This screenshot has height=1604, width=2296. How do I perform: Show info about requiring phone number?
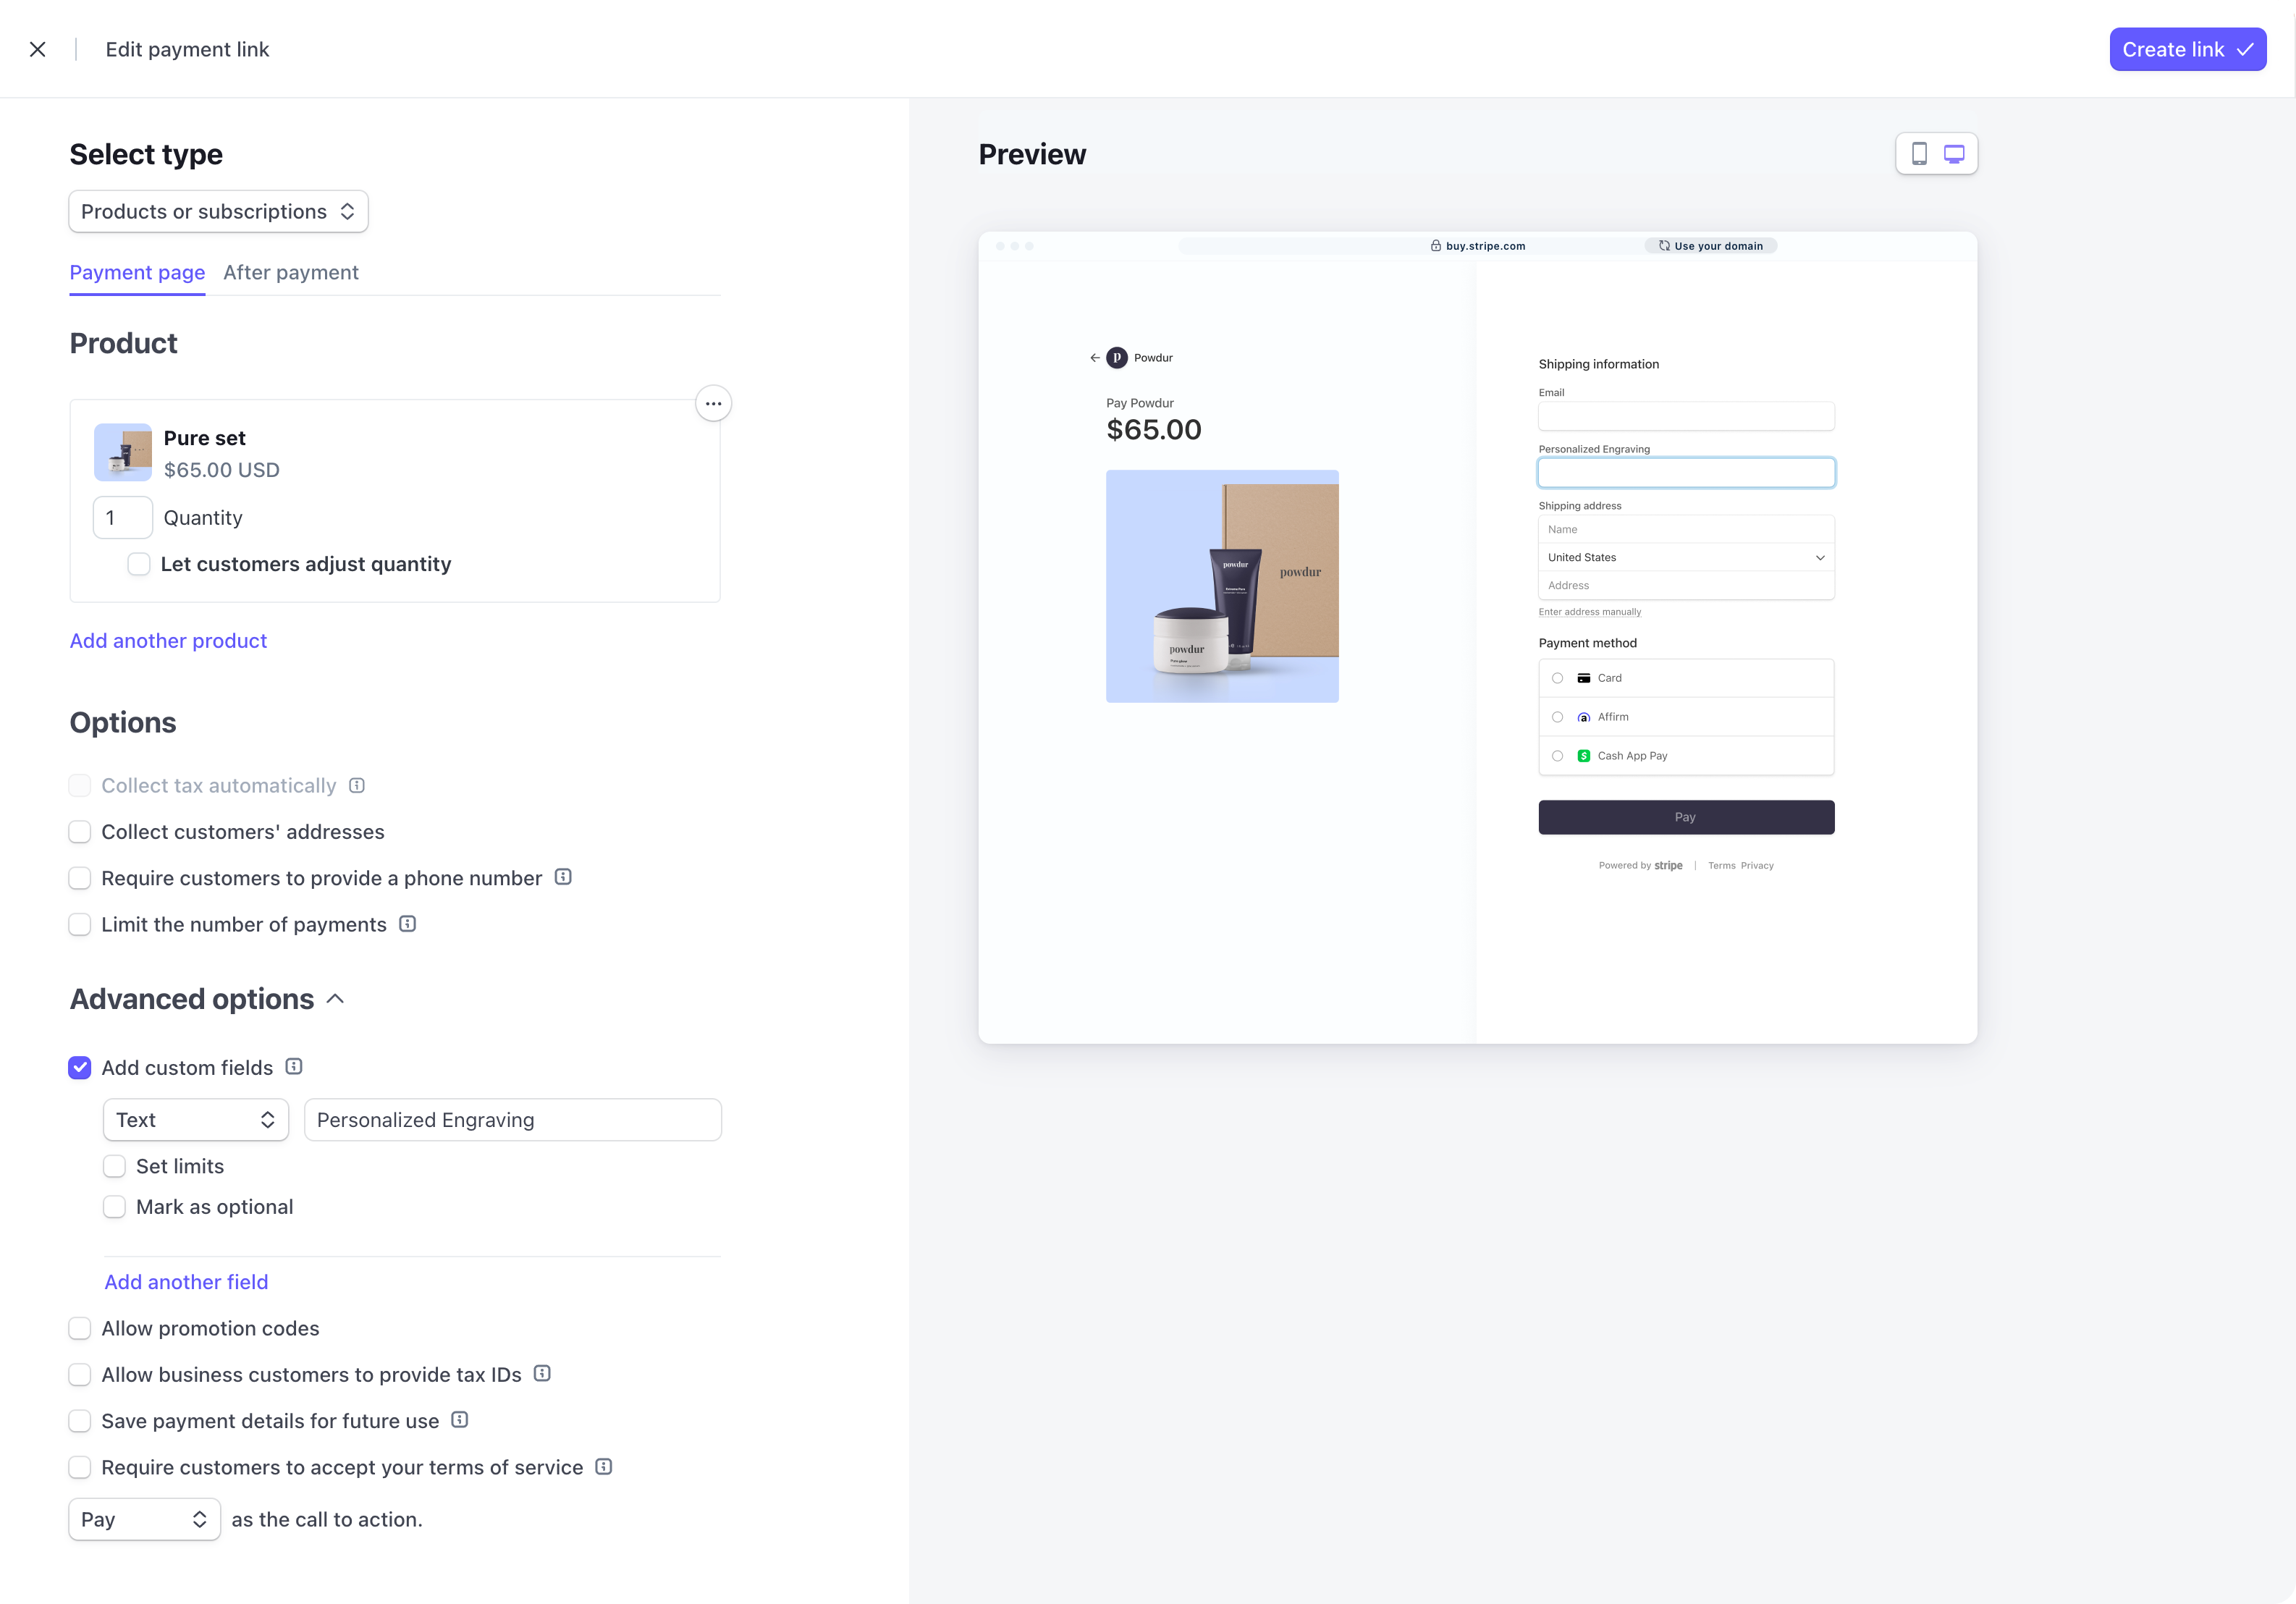tap(563, 877)
